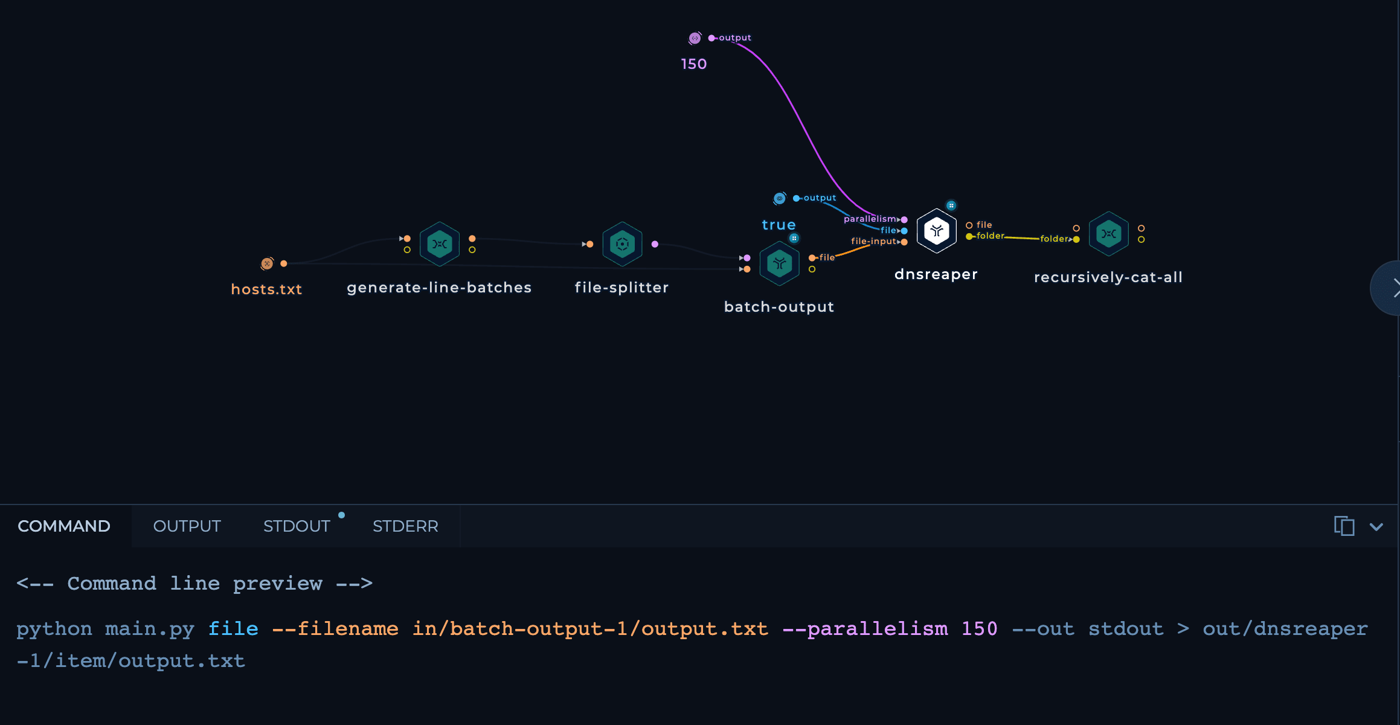Click the small badge above dnsreaper node

click(951, 205)
